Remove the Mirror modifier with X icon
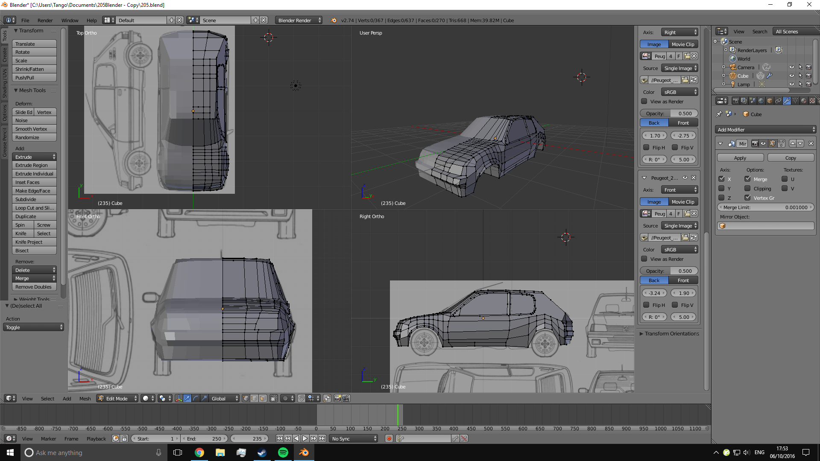The image size is (820, 461). coord(811,143)
